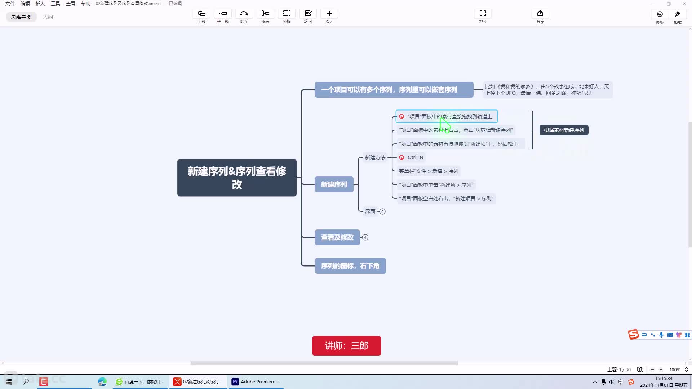Screen dimensions: 692x389
Task: Click the red flag marker on Ctrl+N topic
Action: 402,157
